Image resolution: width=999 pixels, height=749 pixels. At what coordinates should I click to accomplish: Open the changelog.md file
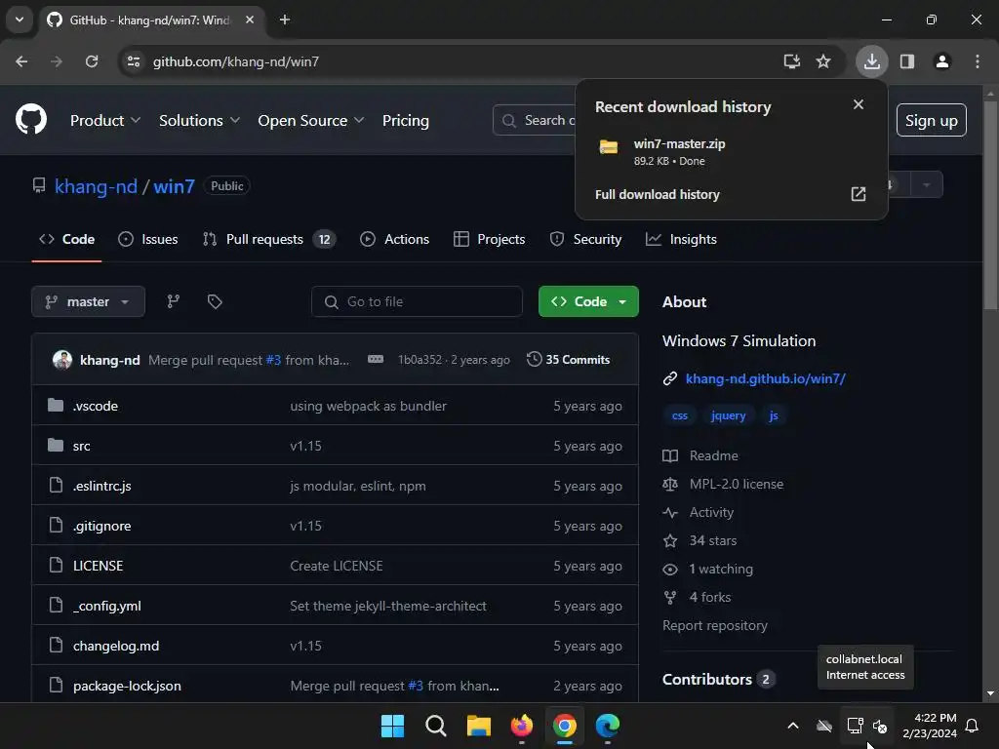116,646
